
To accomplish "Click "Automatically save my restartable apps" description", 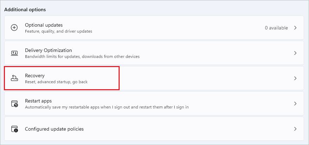I will tap(107, 107).
